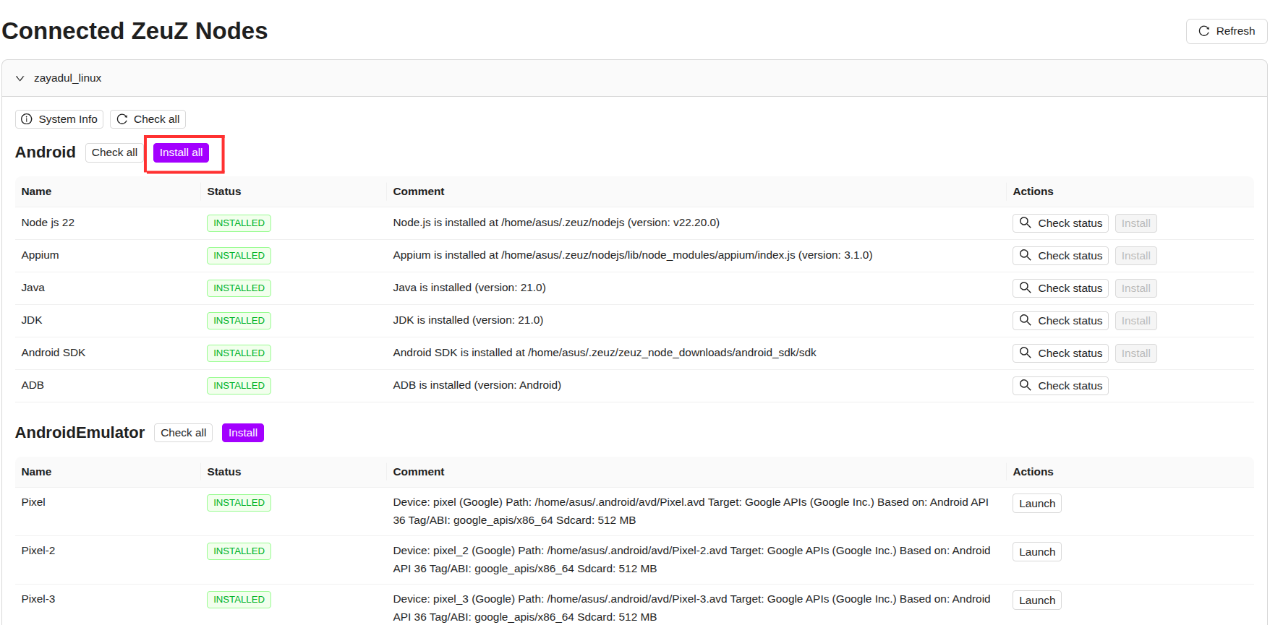Launch the Pixel-3 emulator
This screenshot has width=1270, height=625.
tap(1036, 600)
